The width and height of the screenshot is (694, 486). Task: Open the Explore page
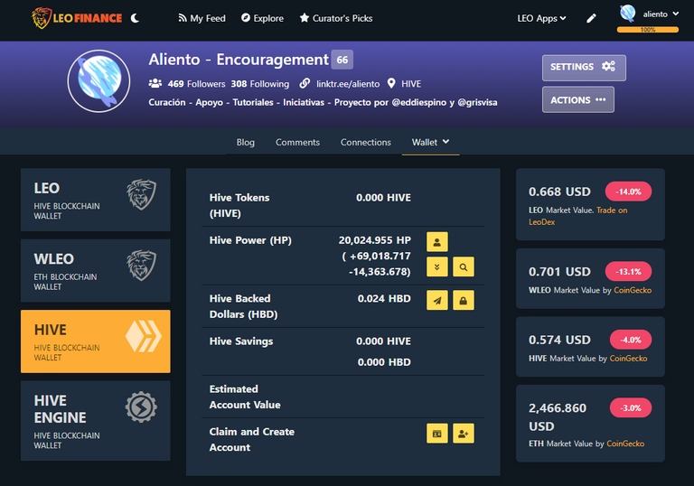tap(262, 18)
